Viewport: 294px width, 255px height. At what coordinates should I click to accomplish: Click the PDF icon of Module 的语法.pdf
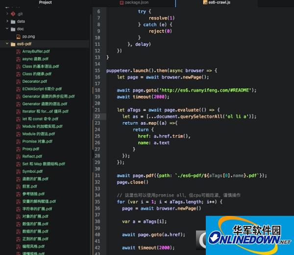(x=18, y=134)
